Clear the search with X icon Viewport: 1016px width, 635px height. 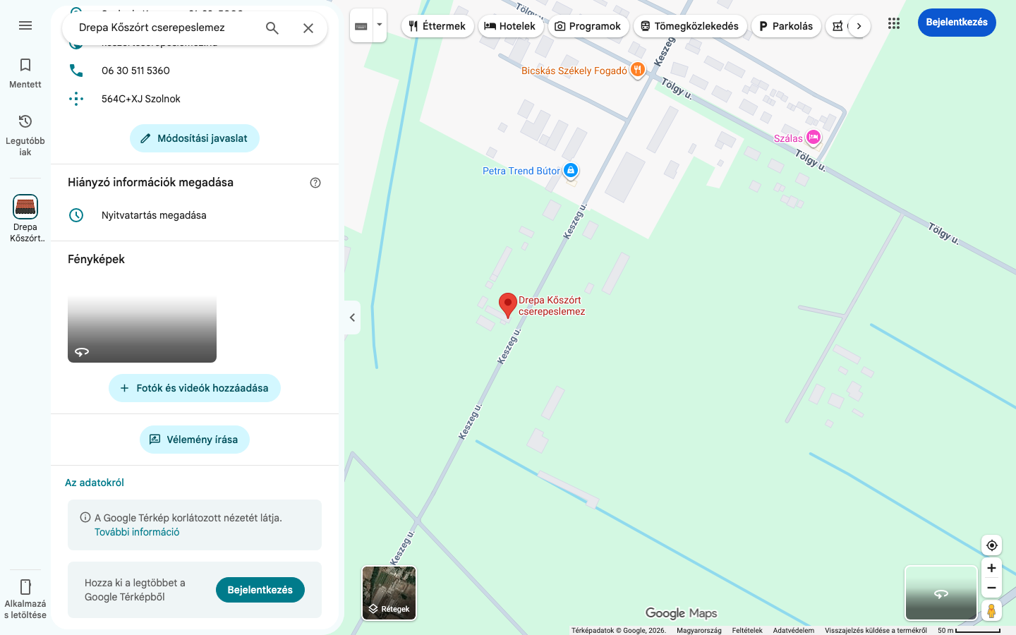coord(308,28)
